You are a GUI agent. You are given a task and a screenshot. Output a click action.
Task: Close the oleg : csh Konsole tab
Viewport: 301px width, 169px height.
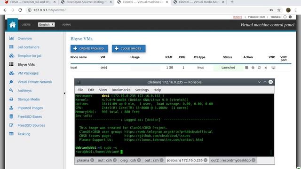click(139, 160)
